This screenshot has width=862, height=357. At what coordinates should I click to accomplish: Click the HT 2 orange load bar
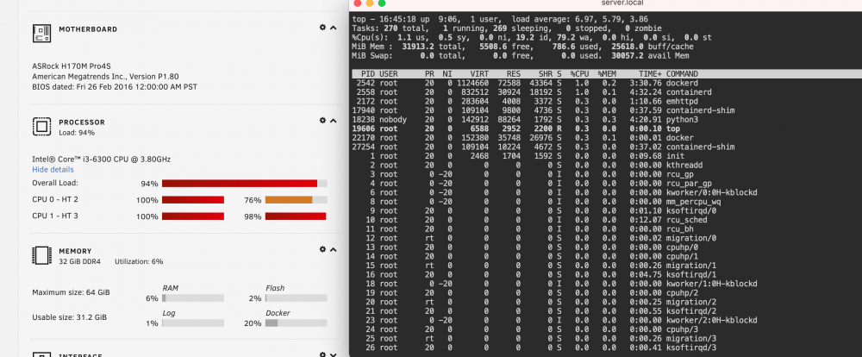[x=297, y=200]
